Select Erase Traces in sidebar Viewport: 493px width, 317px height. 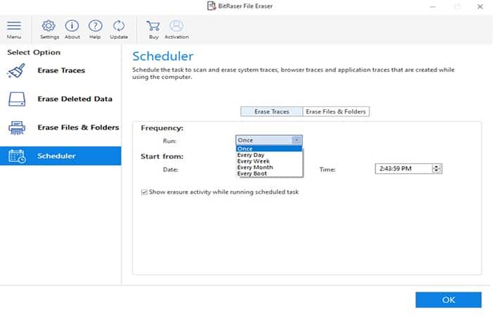(x=61, y=70)
